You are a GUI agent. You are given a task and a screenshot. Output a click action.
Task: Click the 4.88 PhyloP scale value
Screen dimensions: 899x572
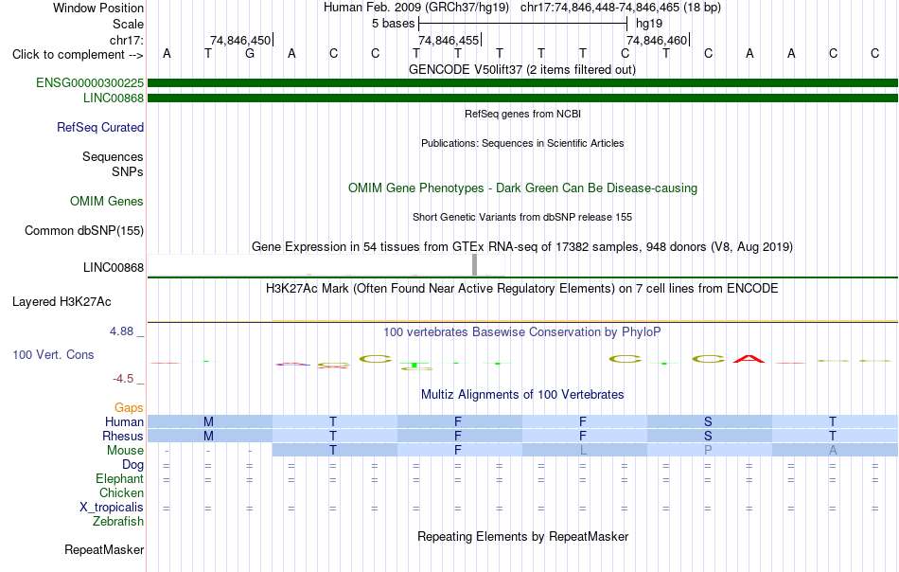tap(121, 331)
